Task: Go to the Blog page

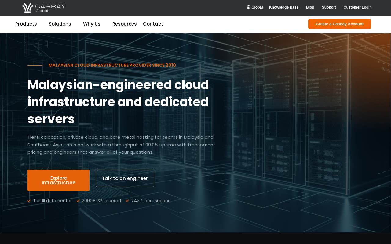Action: (310, 7)
